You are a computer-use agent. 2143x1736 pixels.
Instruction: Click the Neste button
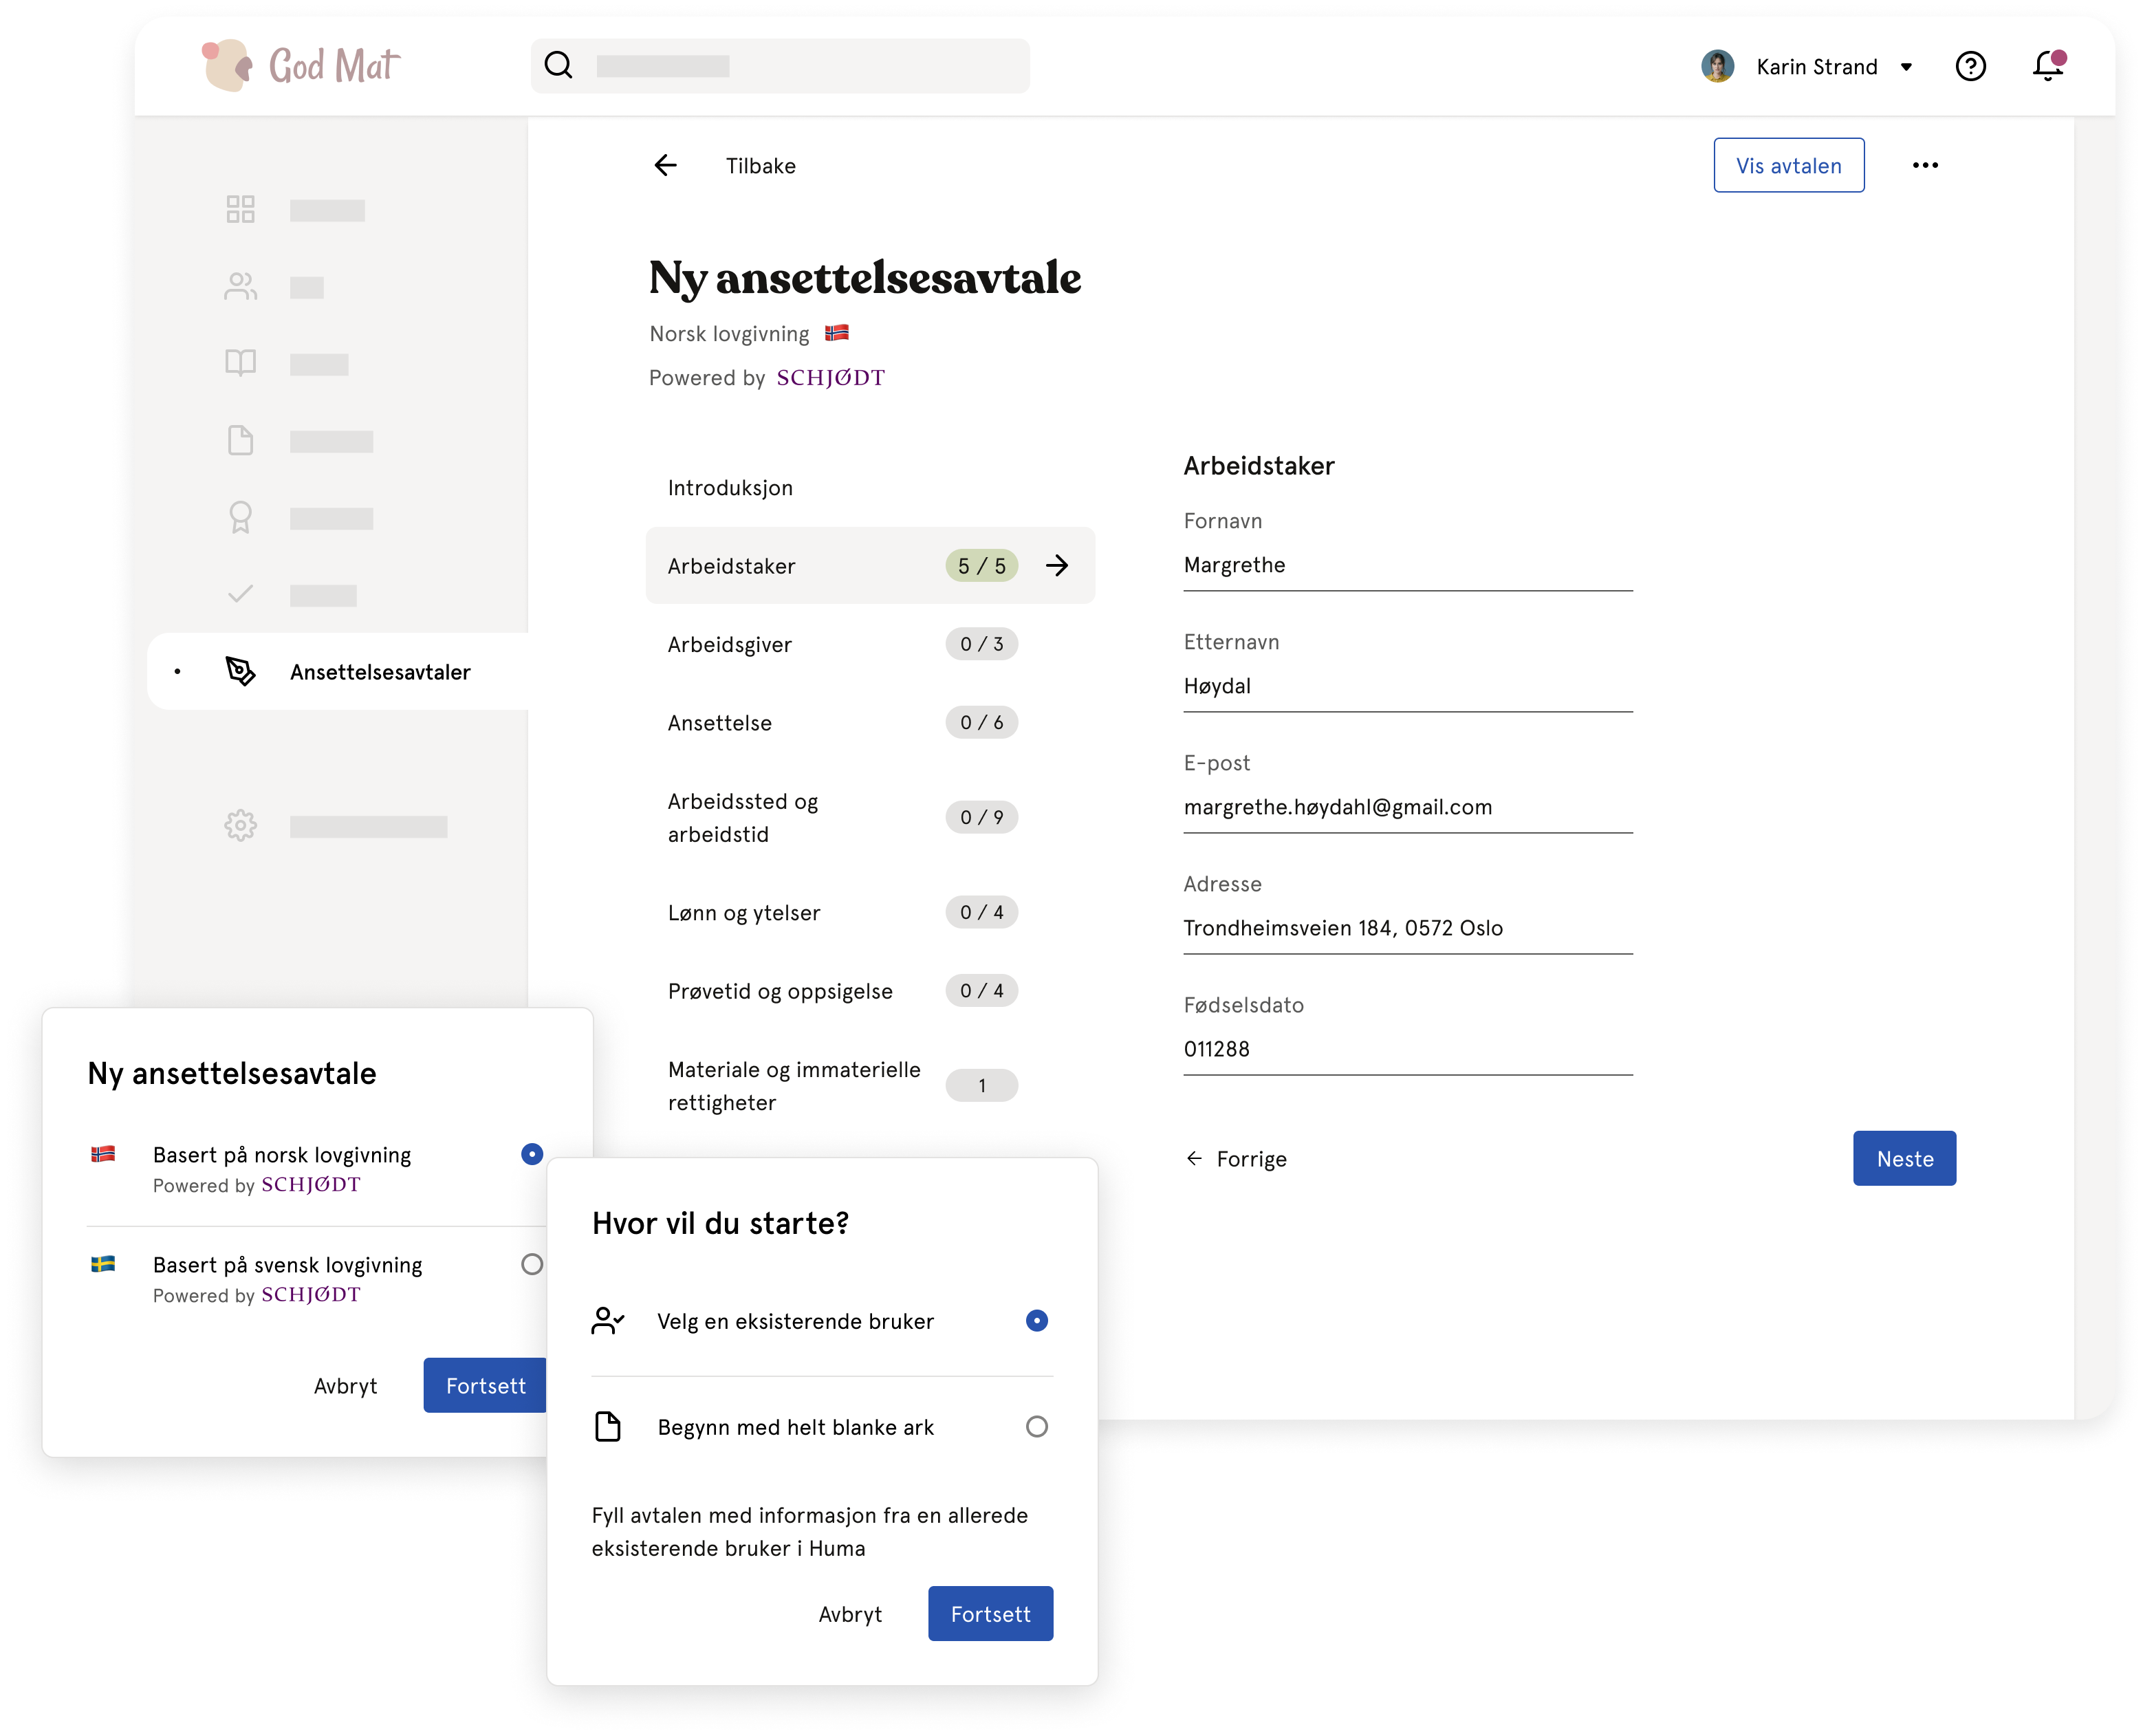tap(1904, 1158)
